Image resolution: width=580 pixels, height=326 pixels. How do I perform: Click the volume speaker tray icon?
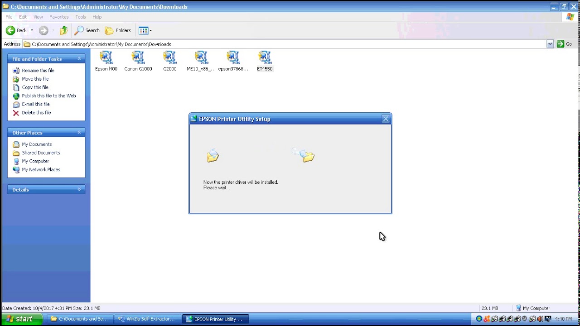point(540,319)
